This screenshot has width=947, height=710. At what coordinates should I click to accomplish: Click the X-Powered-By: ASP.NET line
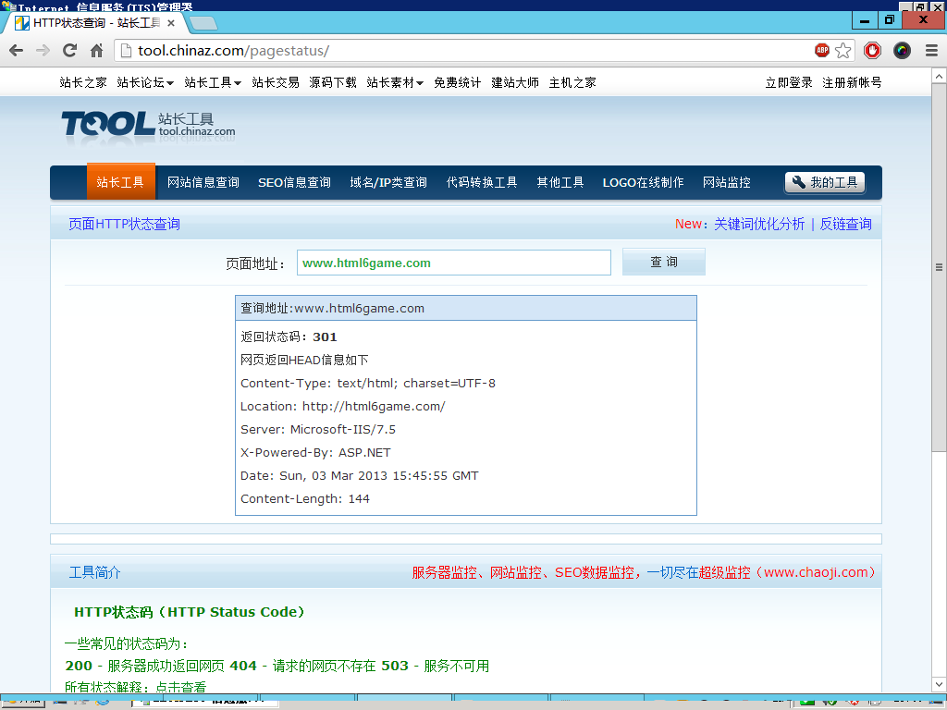pos(315,452)
